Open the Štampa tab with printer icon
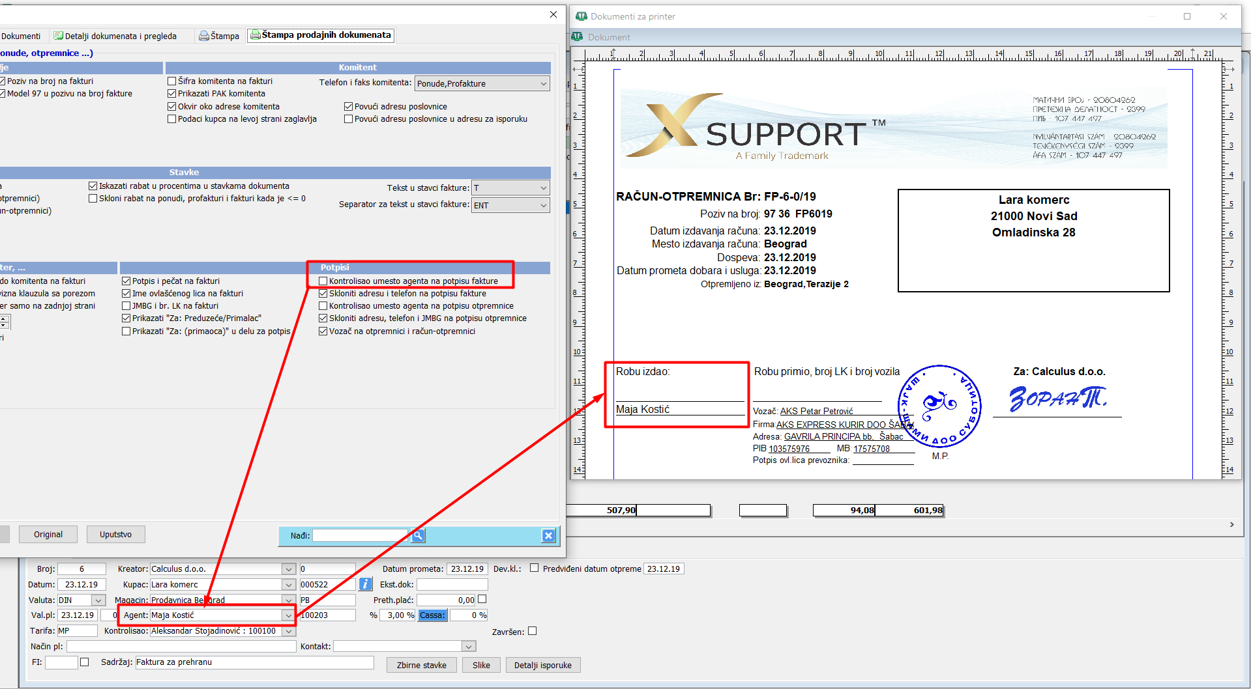1251x689 pixels. point(219,36)
